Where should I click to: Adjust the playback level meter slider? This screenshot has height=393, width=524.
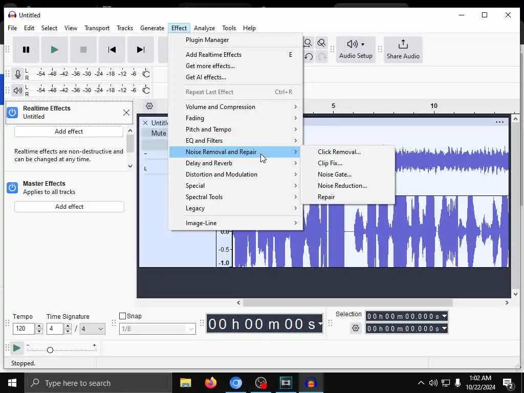(146, 90)
